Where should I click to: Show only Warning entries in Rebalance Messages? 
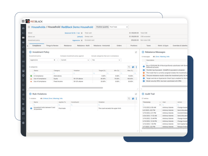163,57
